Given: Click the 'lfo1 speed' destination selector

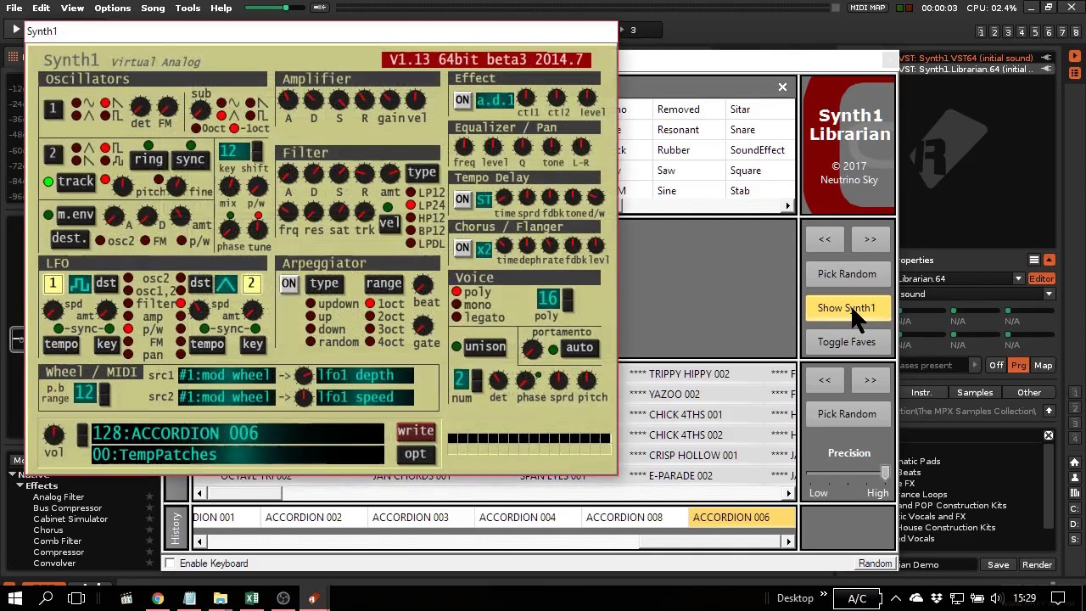Looking at the screenshot, I should [x=365, y=397].
